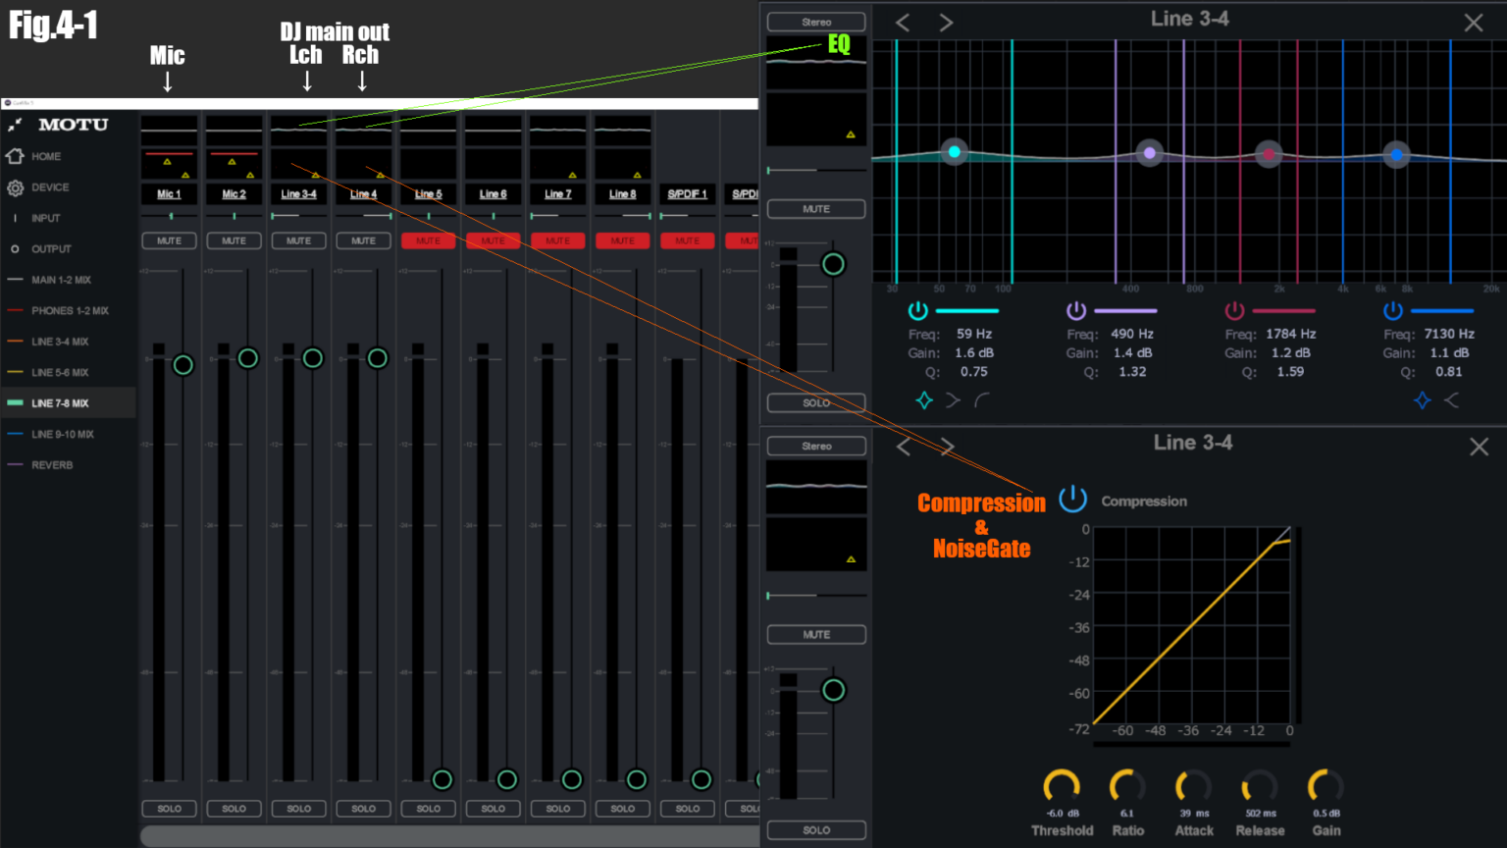Image resolution: width=1507 pixels, height=848 pixels.
Task: Click the Threshold knob in Compression
Action: pyautogui.click(x=1062, y=786)
